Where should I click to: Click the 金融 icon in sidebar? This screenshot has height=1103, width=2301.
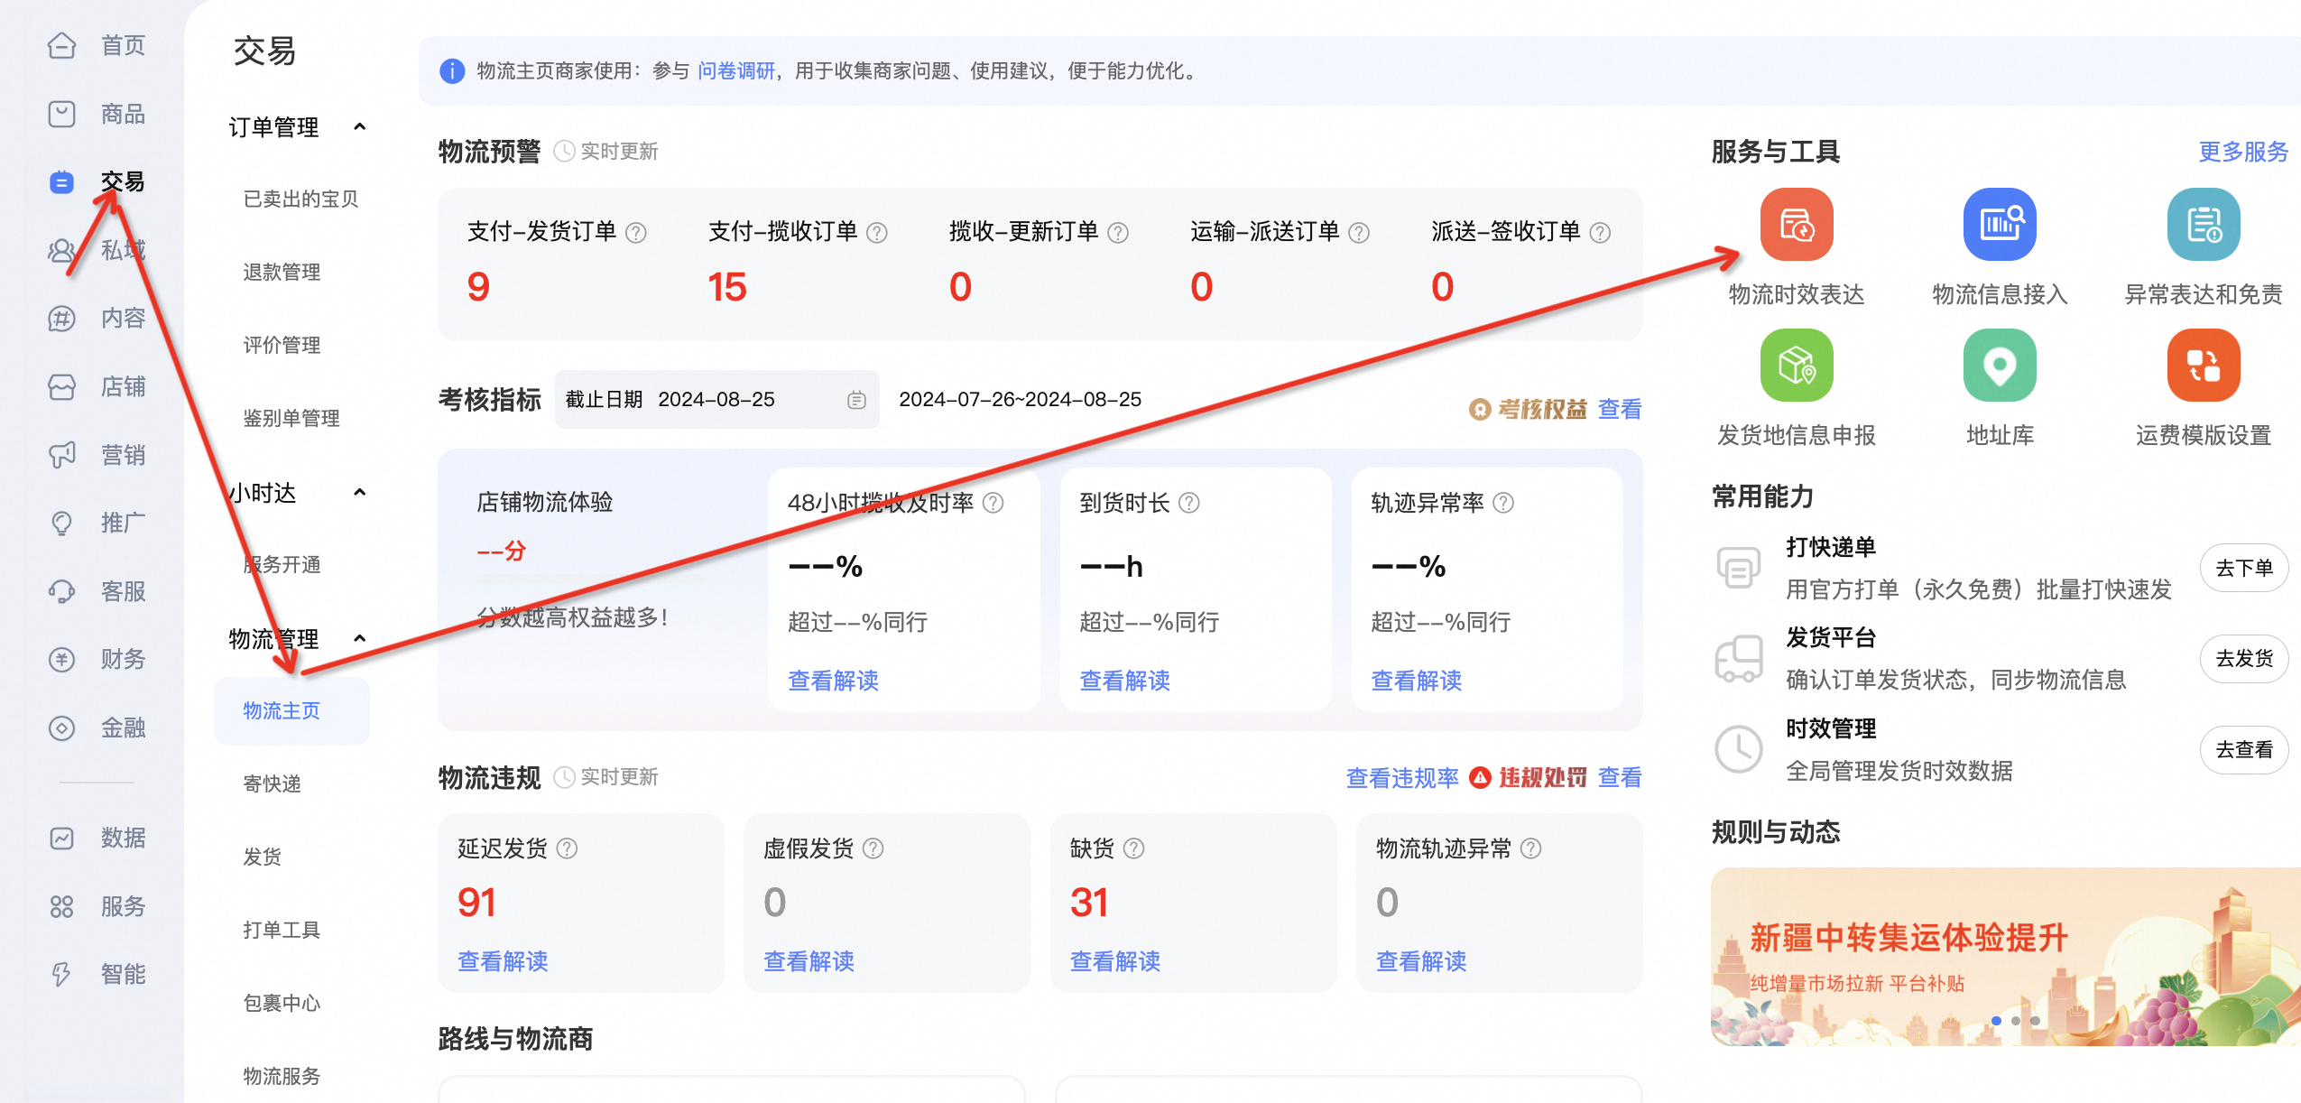[61, 728]
